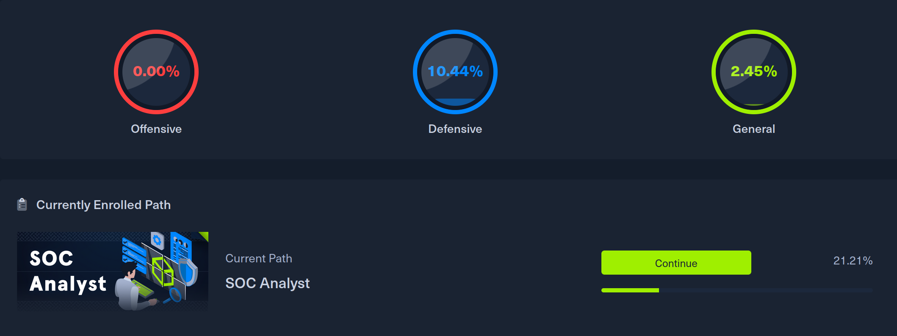Click the "SOC Analyst" text on the banner image
Screen dimensions: 897x336
point(67,271)
